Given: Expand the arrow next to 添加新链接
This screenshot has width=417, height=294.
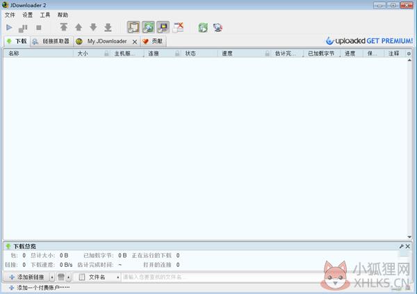Looking at the screenshot, I should click(52, 277).
